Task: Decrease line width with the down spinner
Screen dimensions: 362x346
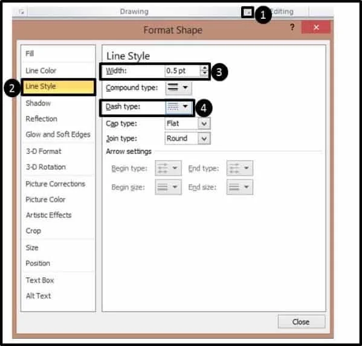Action: 204,74
